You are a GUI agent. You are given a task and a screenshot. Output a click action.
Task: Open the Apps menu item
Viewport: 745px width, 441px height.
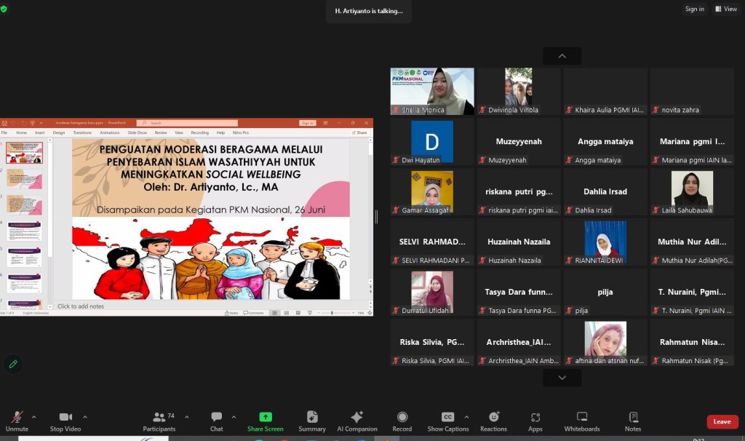535,421
